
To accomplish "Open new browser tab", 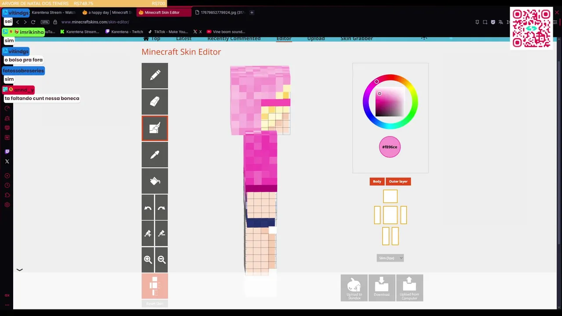I will click(252, 12).
